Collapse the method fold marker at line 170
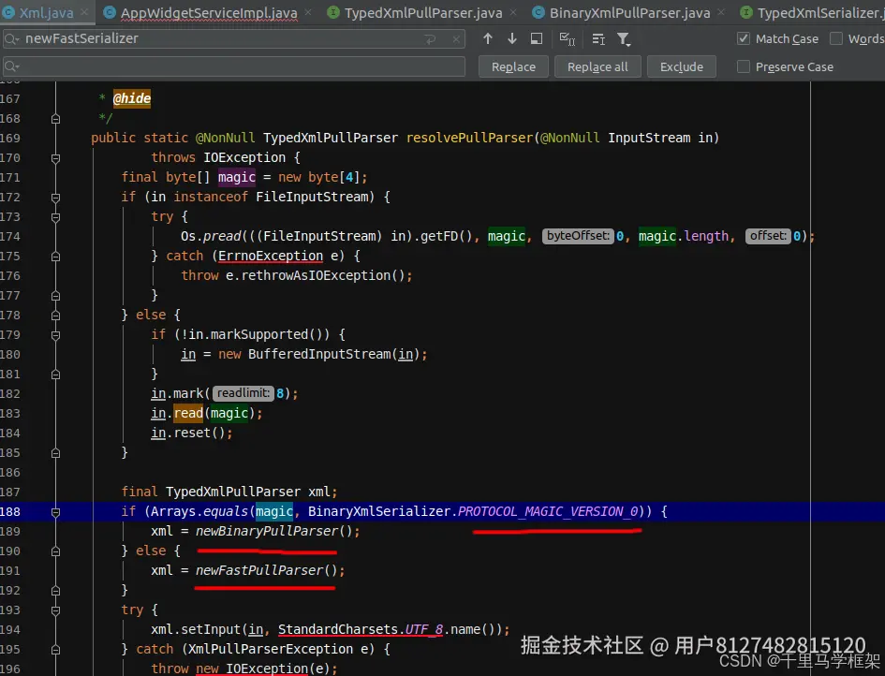 click(x=55, y=158)
